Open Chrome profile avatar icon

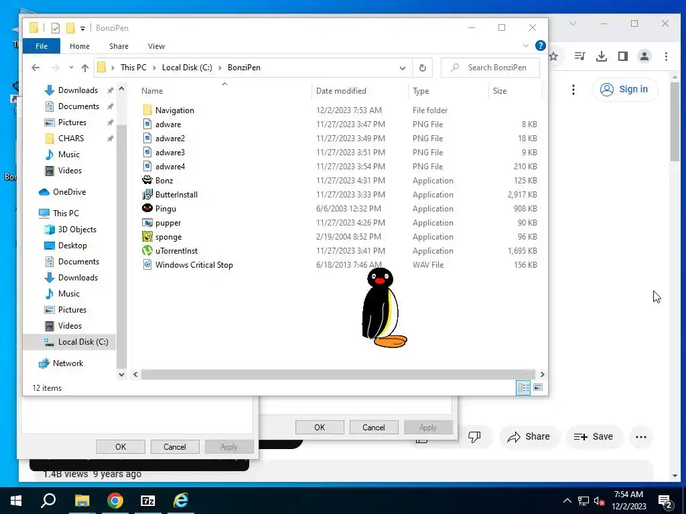(644, 56)
